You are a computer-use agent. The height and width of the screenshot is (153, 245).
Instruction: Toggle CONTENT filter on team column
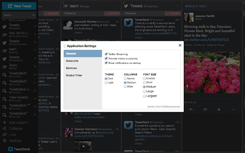click(112, 14)
